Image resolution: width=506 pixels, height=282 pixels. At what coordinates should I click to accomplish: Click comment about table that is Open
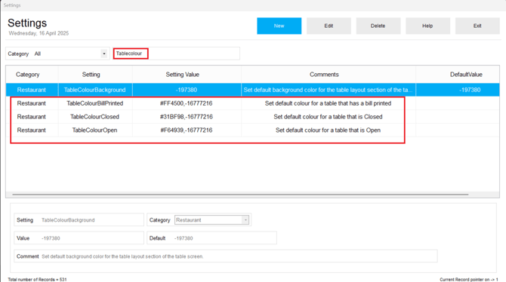coord(328,130)
